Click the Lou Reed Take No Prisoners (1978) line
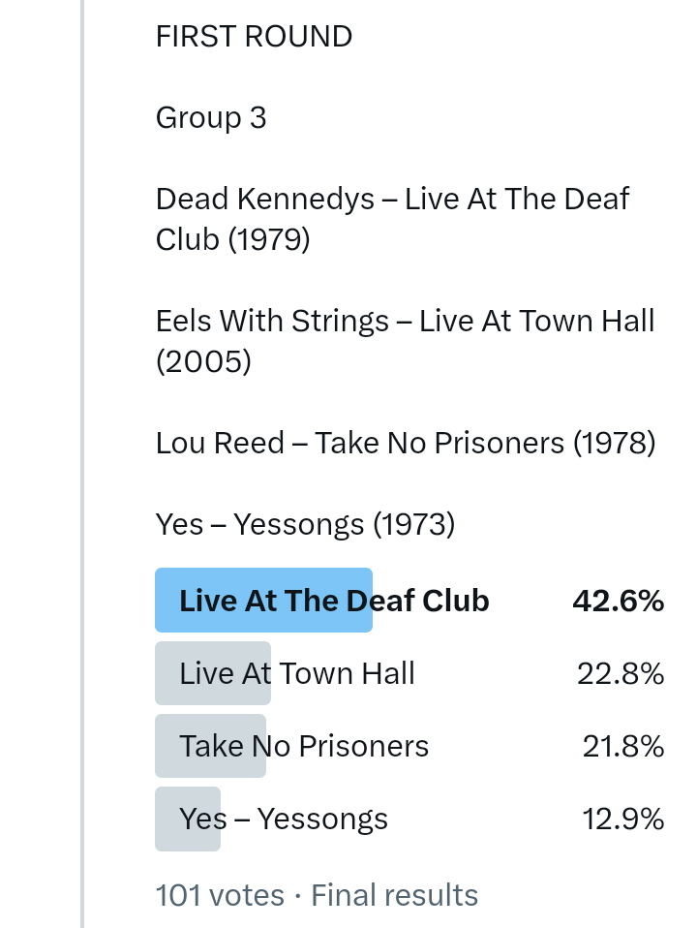 click(x=406, y=444)
